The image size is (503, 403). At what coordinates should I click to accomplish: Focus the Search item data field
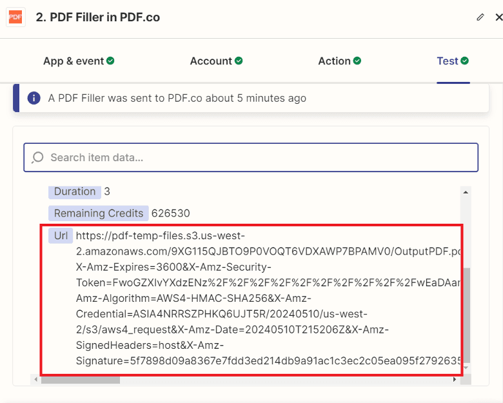pos(258,157)
